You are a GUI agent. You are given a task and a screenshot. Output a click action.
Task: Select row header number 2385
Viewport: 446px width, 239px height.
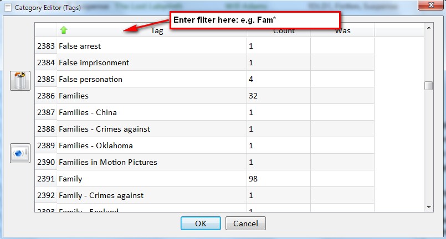pos(46,79)
